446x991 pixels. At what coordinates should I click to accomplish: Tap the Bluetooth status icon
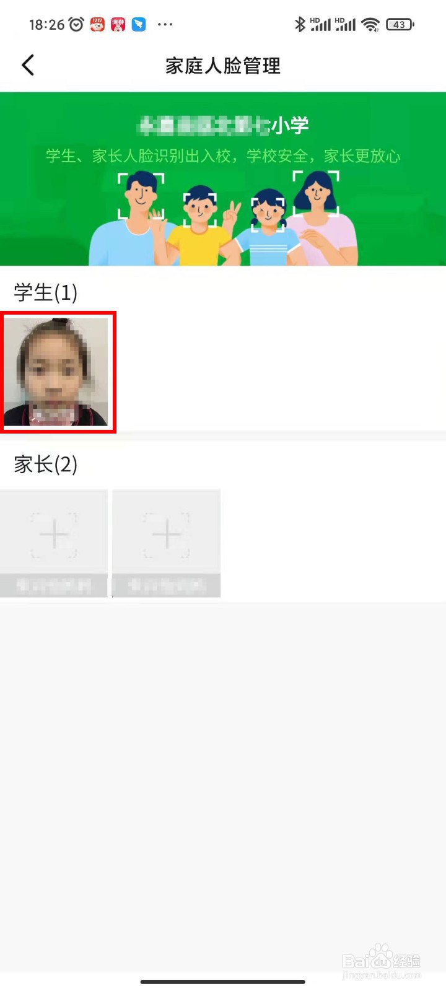pyautogui.click(x=300, y=25)
